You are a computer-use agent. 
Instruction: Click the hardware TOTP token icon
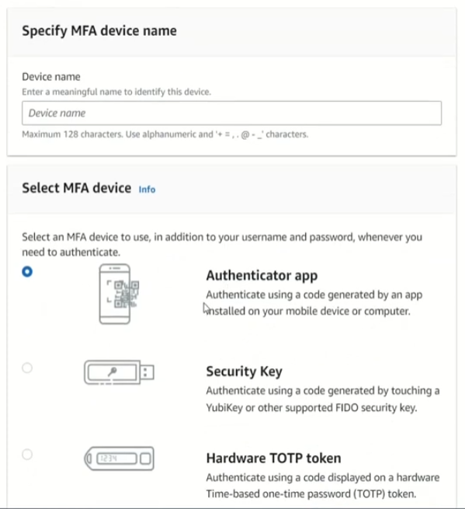119,458
